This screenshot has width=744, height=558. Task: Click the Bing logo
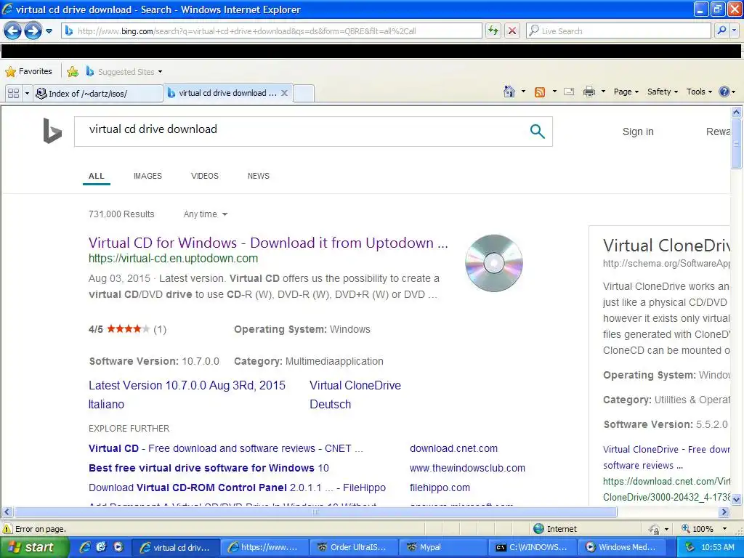coord(52,131)
